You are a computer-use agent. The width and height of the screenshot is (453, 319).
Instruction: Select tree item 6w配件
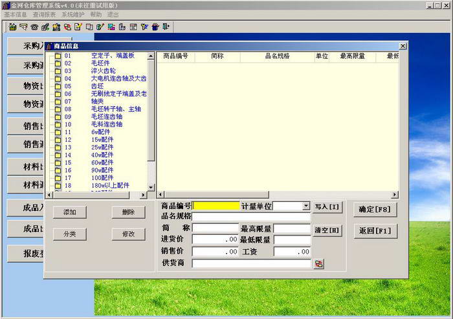[100, 132]
